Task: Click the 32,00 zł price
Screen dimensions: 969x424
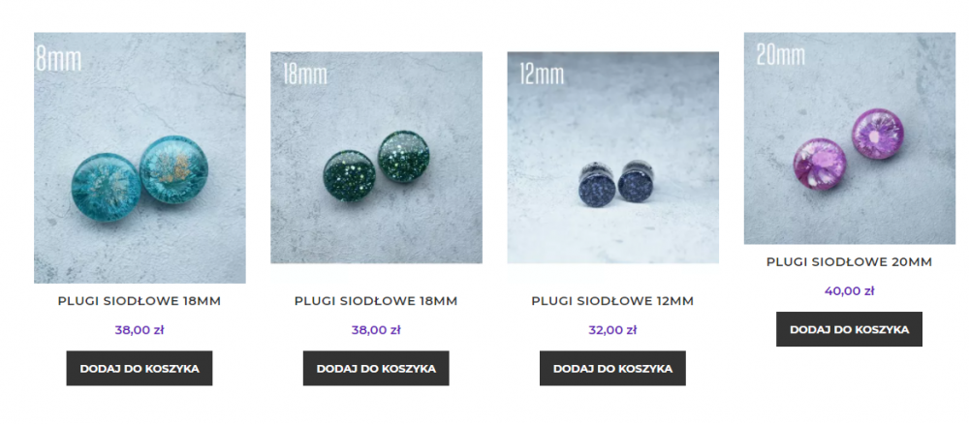Action: pyautogui.click(x=613, y=330)
